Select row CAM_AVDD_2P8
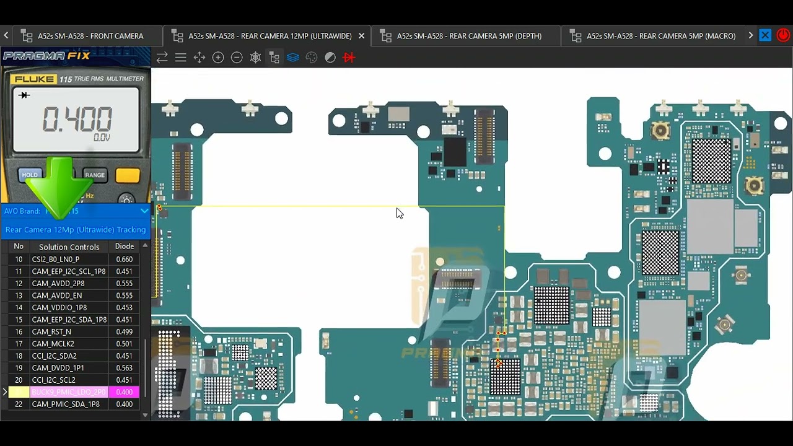 (74, 284)
